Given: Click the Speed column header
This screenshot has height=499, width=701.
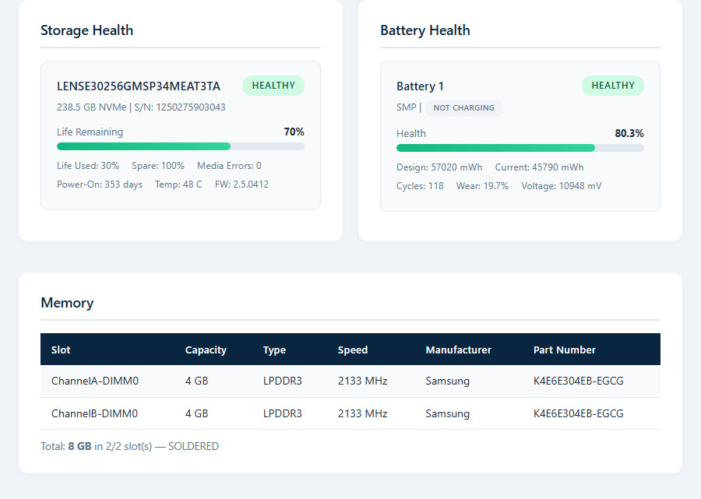Looking at the screenshot, I should [x=353, y=350].
